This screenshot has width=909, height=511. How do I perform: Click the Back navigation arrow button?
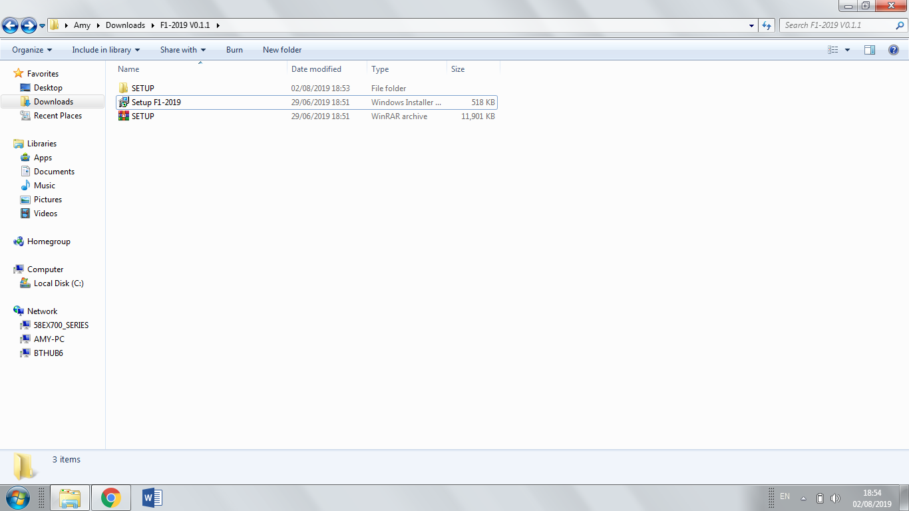coord(10,25)
